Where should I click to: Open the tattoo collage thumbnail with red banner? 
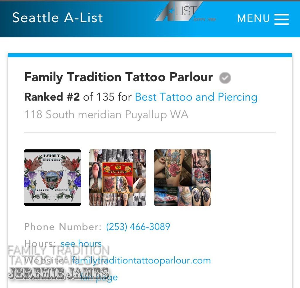(117, 177)
